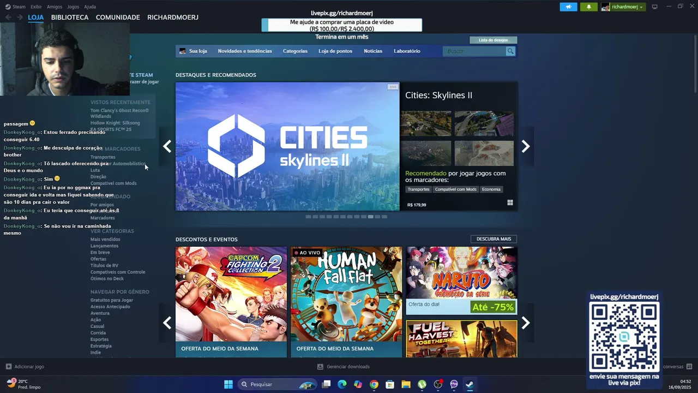The height and width of the screenshot is (393, 698).
Task: Open the purple chat app on the taskbar
Action: 454,384
